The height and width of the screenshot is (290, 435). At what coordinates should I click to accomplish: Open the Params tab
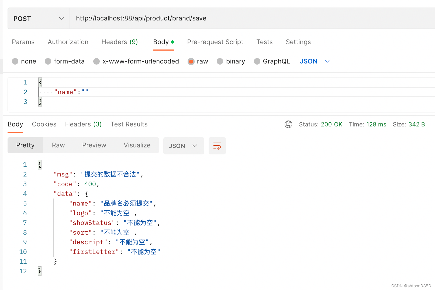(x=23, y=42)
